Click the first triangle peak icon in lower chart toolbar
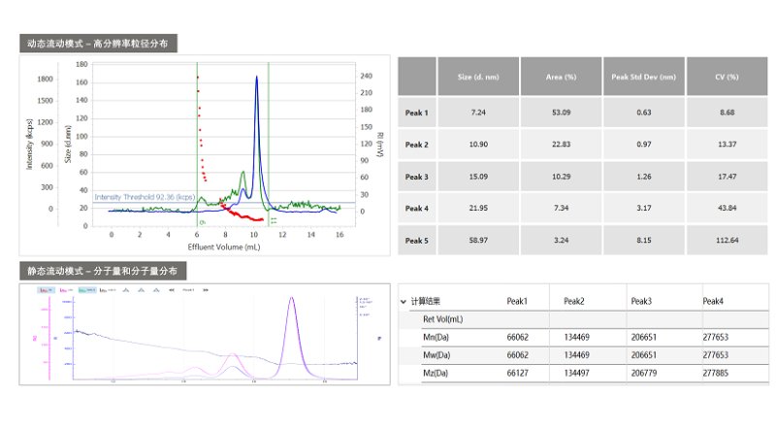This screenshot has height=427, width=776. 126,289
